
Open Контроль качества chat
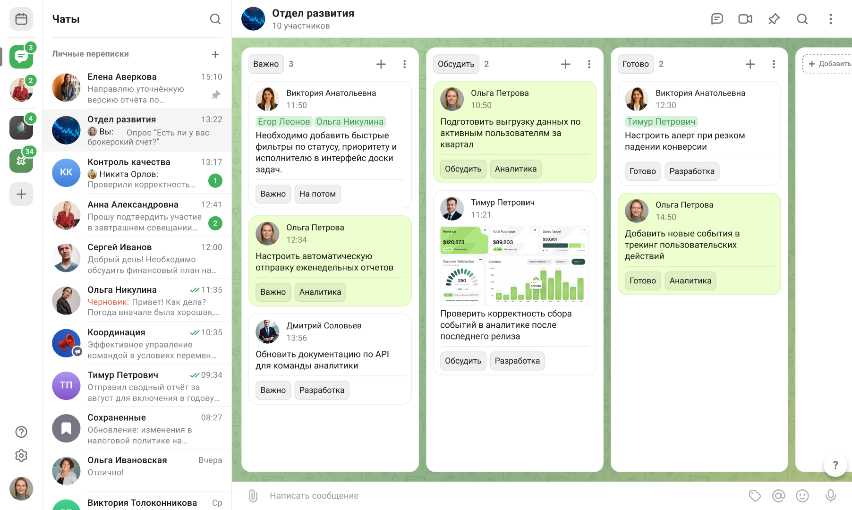pyautogui.click(x=137, y=173)
